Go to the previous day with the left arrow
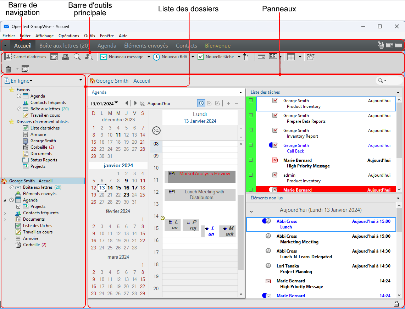Image resolution: width=405 pixels, height=309 pixels. (126, 103)
